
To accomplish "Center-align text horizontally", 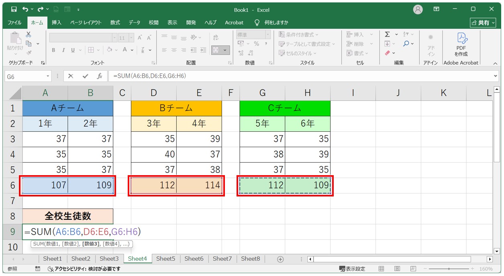I will pos(174,50).
